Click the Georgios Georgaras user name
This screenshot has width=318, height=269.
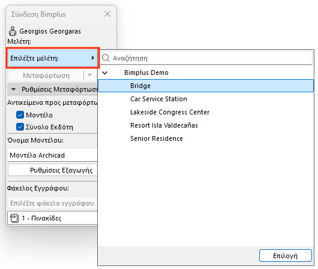click(x=50, y=31)
